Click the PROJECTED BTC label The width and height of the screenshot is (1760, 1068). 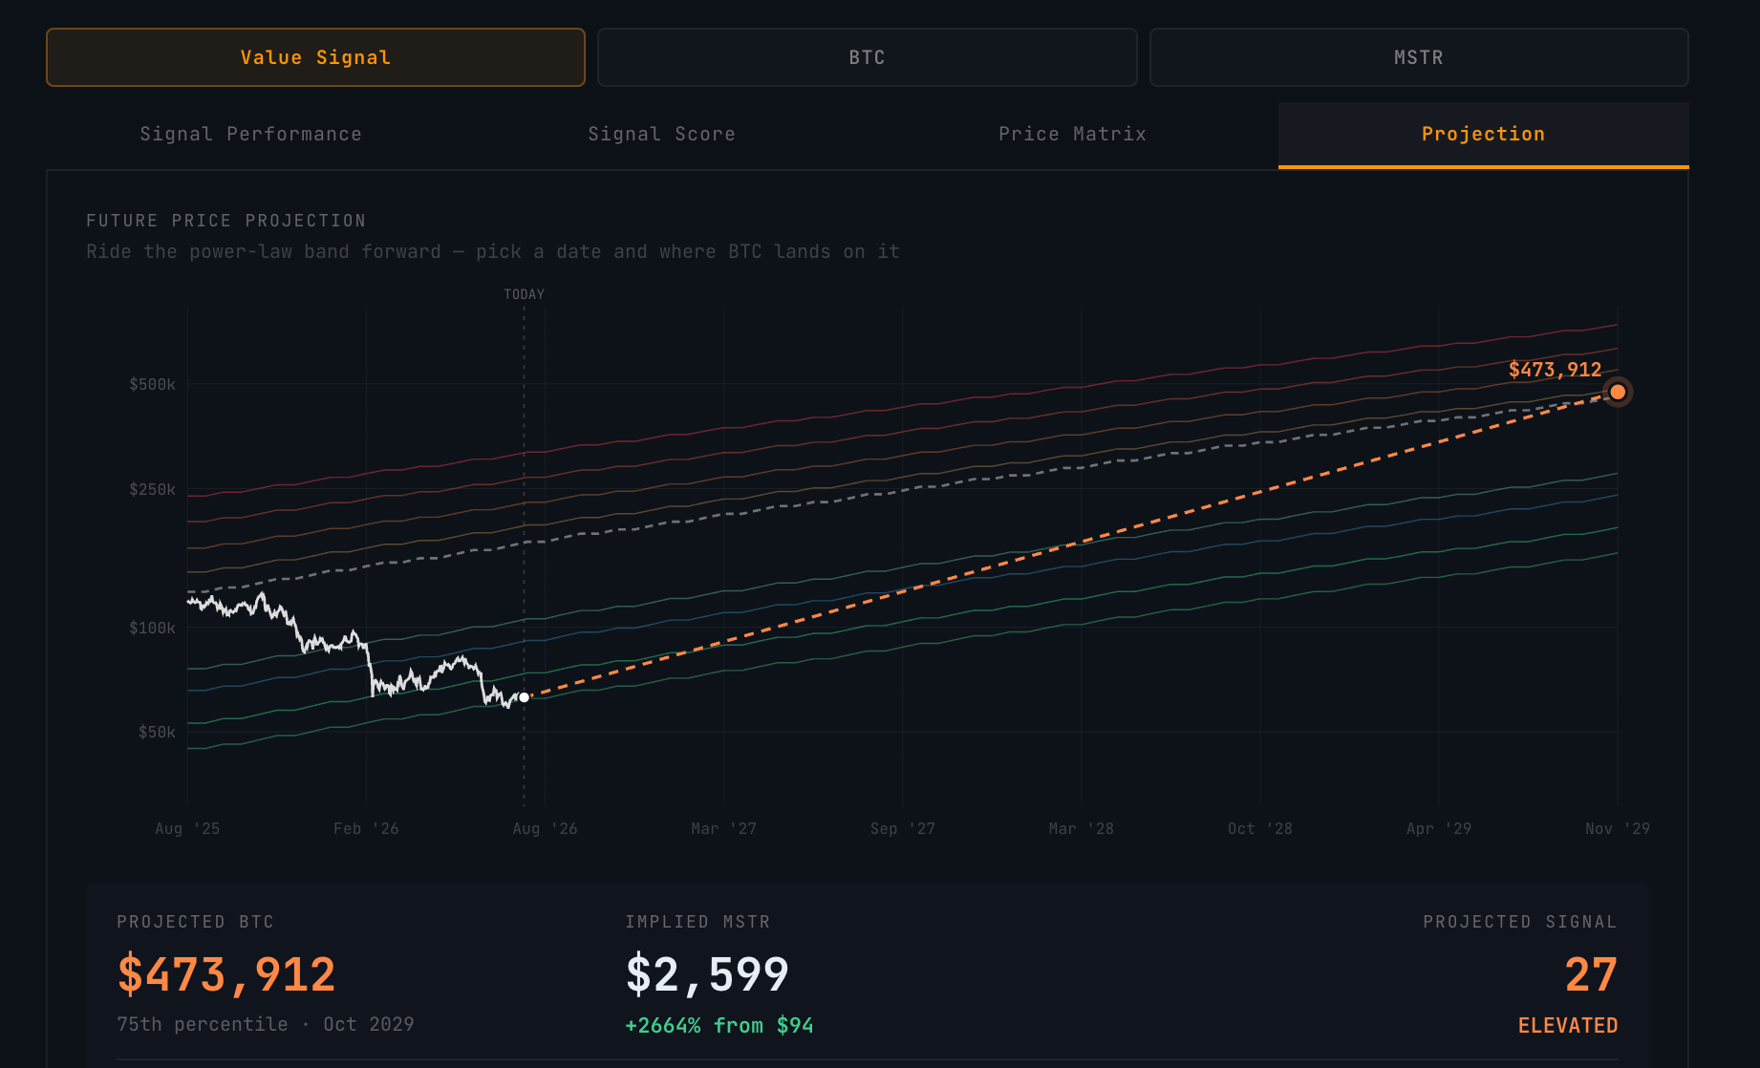tap(196, 922)
